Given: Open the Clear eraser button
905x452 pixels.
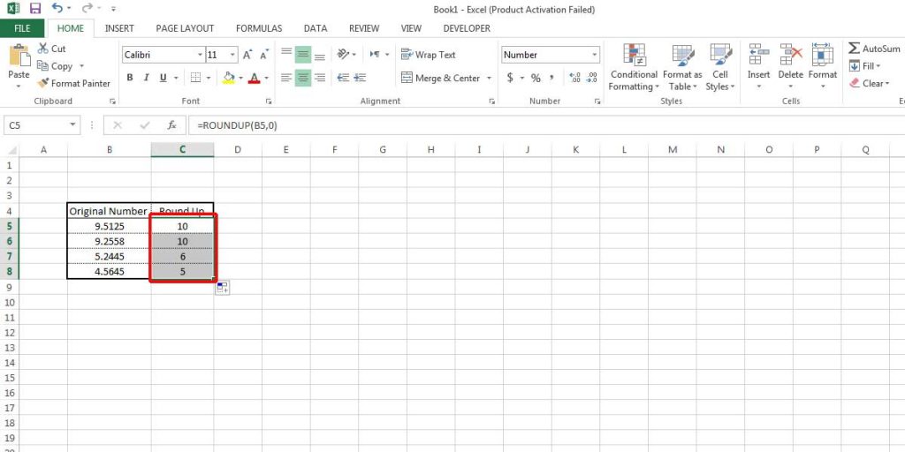Looking at the screenshot, I should (869, 84).
